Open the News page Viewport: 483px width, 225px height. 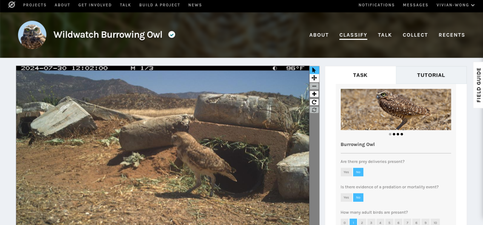pyautogui.click(x=195, y=5)
